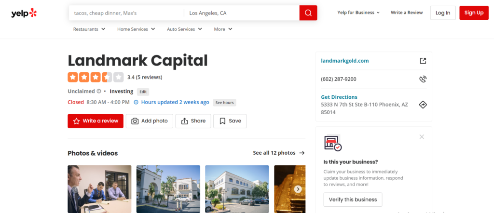
Task: Click the 3.4 (5 reviews) text
Action: click(145, 77)
